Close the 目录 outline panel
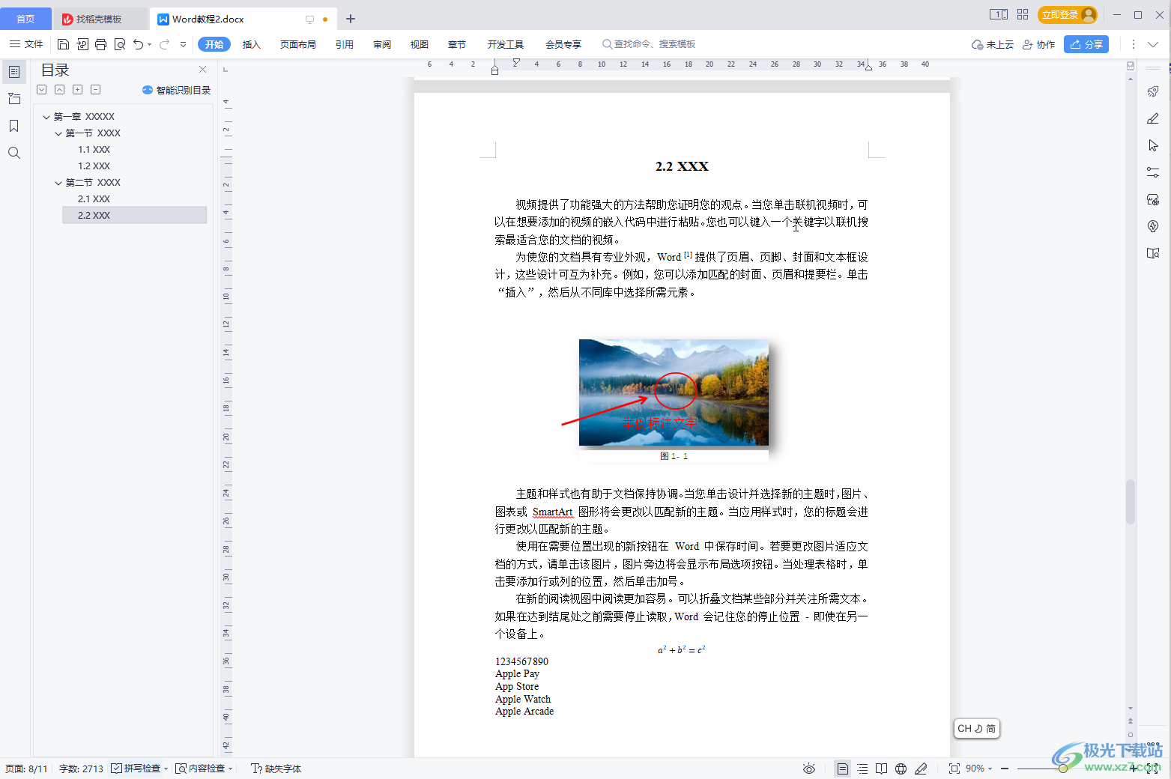The width and height of the screenshot is (1171, 779). click(202, 70)
